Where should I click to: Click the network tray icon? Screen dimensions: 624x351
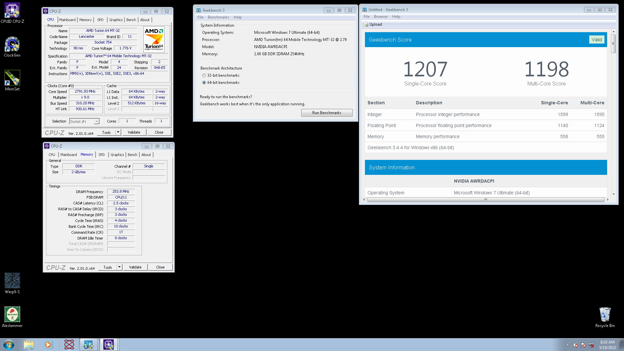[591, 345]
